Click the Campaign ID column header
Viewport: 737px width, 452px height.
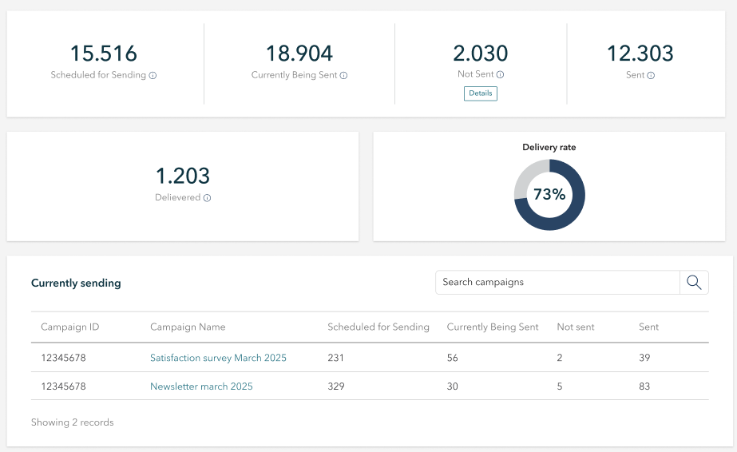click(70, 327)
